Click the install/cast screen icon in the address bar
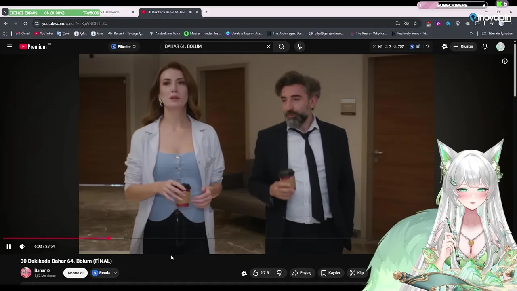Viewport: 517px width, 291px height. pyautogui.click(x=398, y=23)
